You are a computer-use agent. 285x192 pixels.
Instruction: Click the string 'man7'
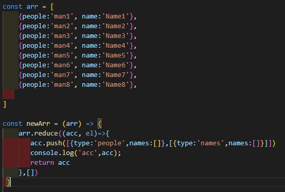point(62,75)
